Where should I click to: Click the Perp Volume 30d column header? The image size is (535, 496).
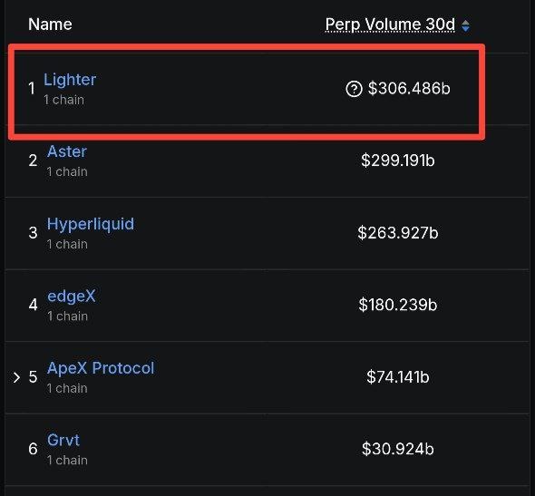390,24
